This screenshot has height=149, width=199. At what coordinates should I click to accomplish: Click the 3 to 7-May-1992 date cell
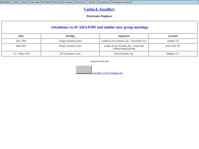point(21,54)
